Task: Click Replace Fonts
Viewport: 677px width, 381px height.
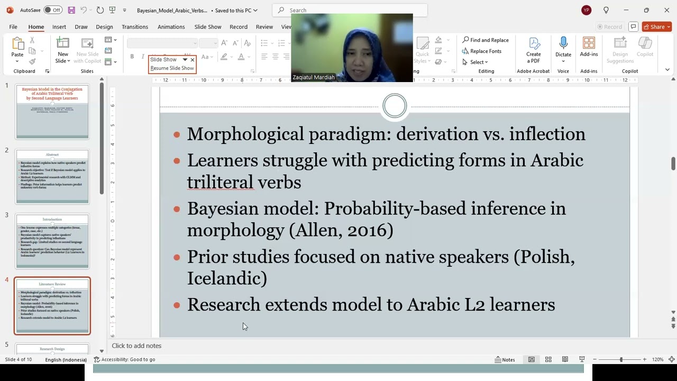Action: pyautogui.click(x=481, y=51)
